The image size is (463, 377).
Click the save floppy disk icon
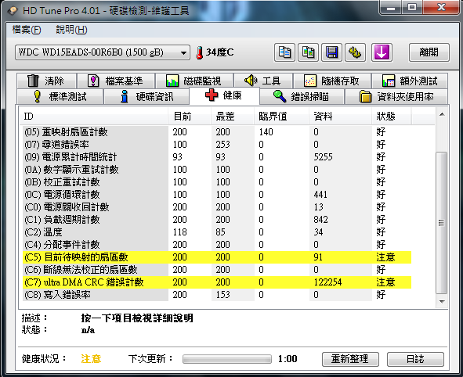click(x=331, y=52)
